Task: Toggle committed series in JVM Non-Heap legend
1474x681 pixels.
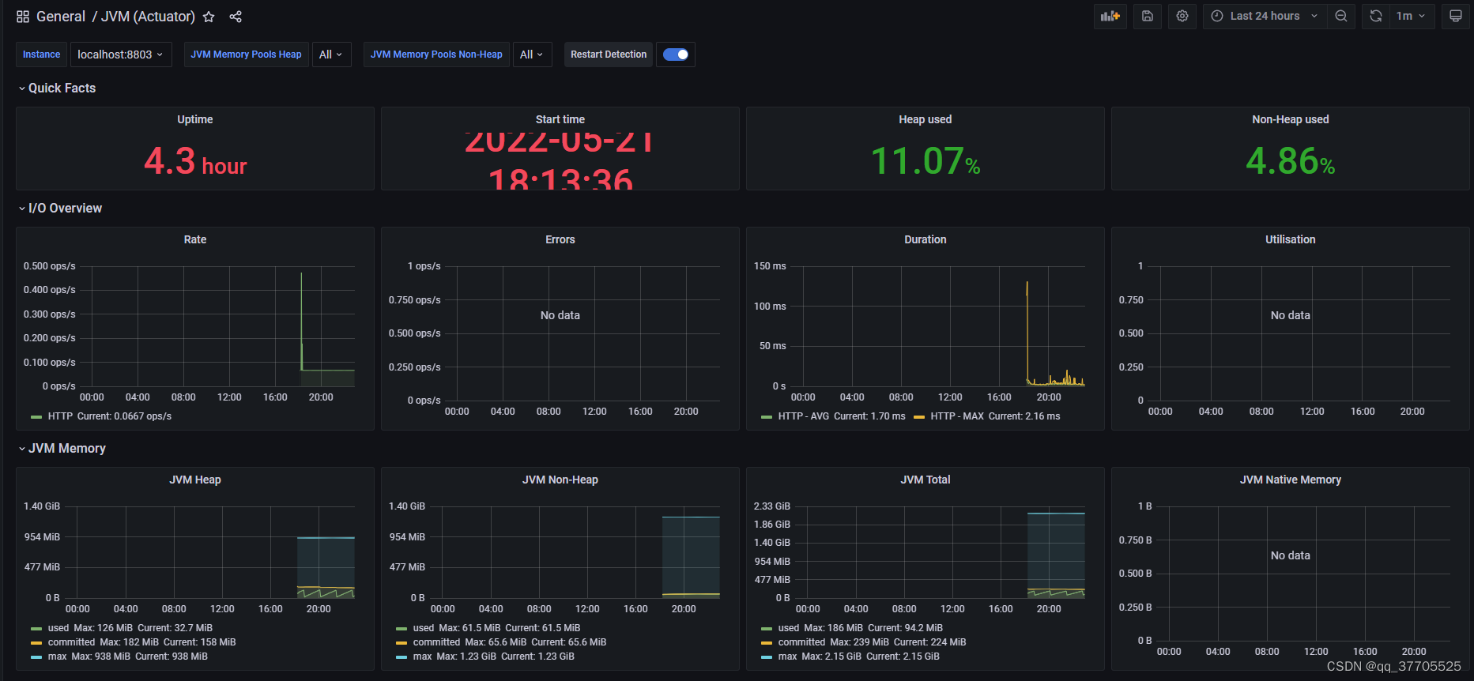Action: point(436,642)
